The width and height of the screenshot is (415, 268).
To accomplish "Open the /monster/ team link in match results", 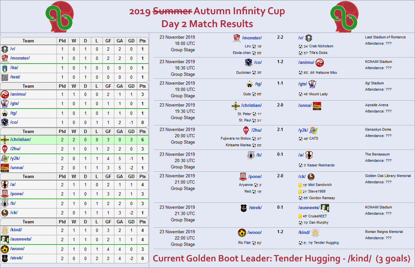I will [252, 38].
